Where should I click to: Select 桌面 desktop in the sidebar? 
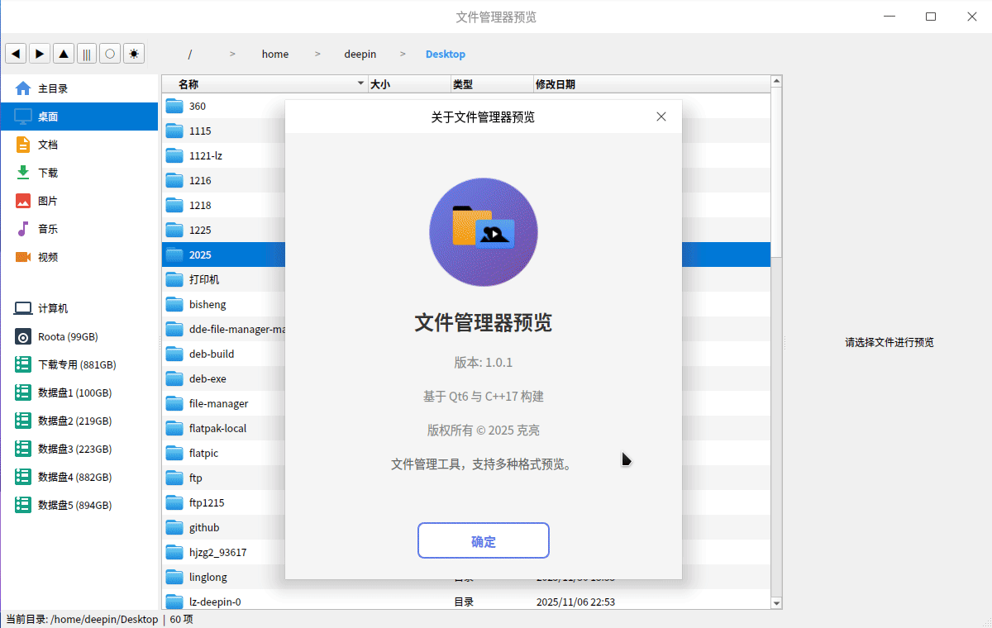pyautogui.click(x=79, y=117)
